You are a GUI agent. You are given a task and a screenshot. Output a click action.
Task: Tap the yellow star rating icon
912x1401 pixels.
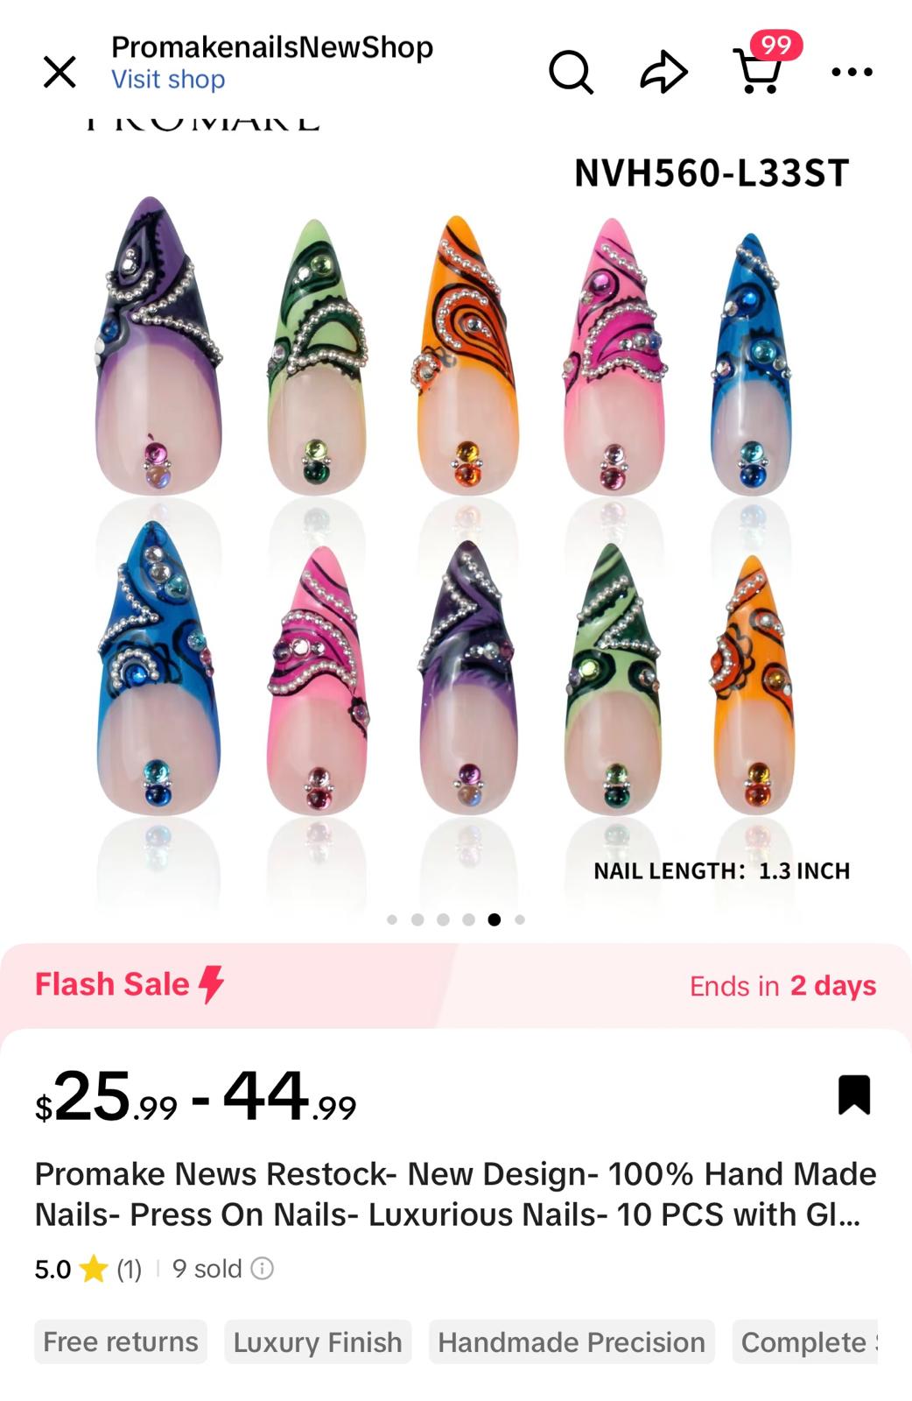94,1268
